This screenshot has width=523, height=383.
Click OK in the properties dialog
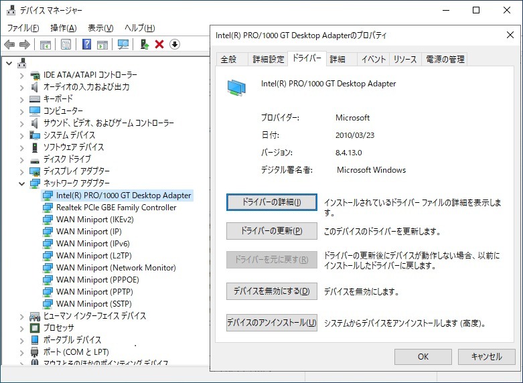[423, 357]
